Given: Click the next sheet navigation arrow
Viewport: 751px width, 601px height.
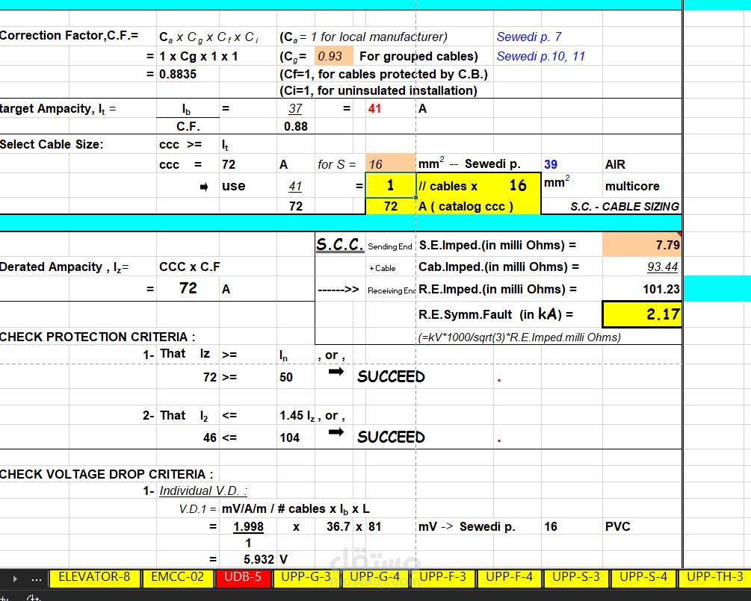Looking at the screenshot, I should point(15,578).
